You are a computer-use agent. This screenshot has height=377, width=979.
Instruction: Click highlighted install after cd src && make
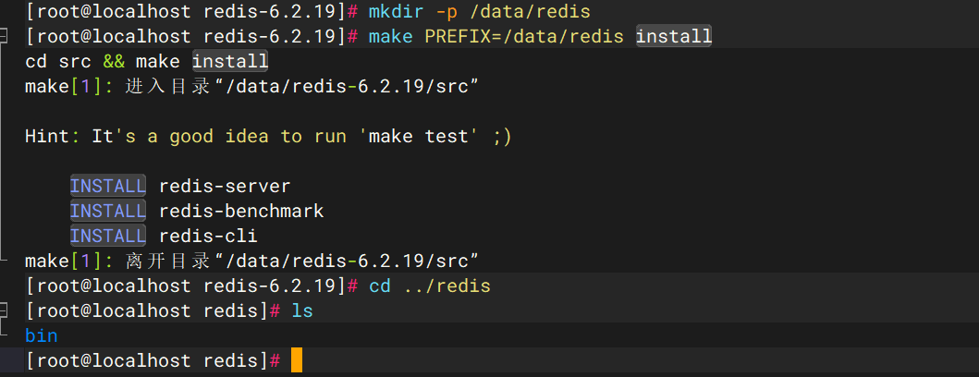click(x=230, y=62)
